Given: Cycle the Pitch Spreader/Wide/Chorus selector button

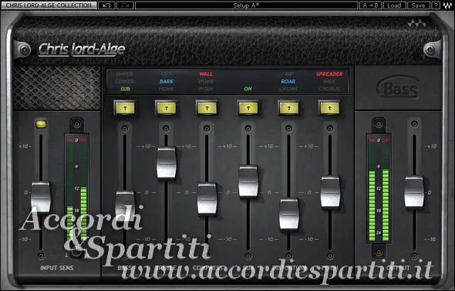Looking at the screenshot, I should point(329,108).
